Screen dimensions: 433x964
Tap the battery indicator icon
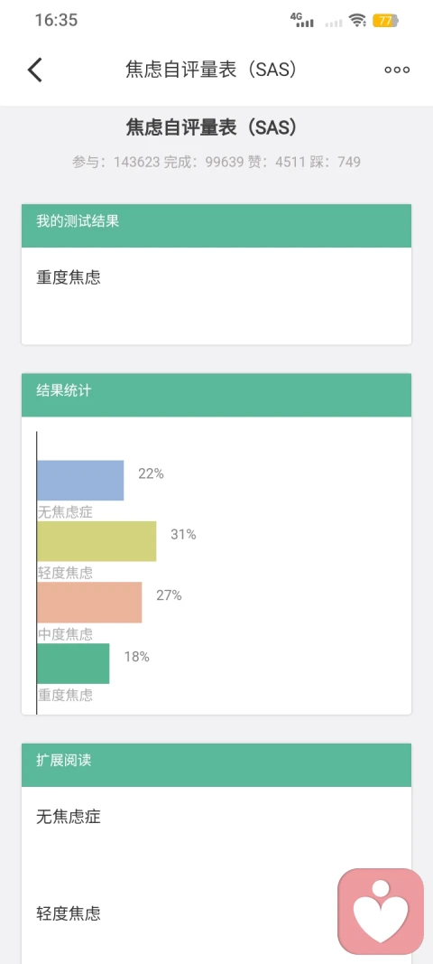(x=386, y=20)
